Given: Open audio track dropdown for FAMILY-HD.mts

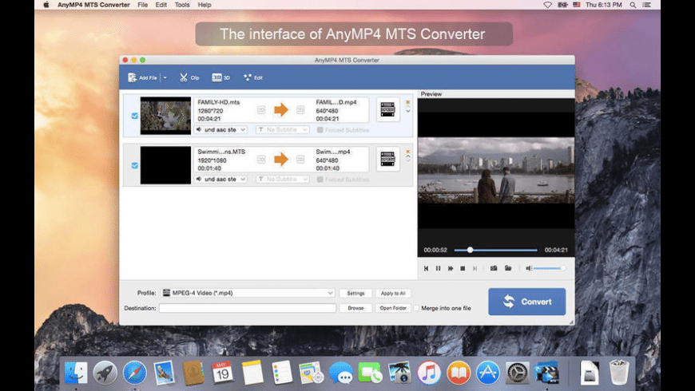Looking at the screenshot, I should pos(220,130).
